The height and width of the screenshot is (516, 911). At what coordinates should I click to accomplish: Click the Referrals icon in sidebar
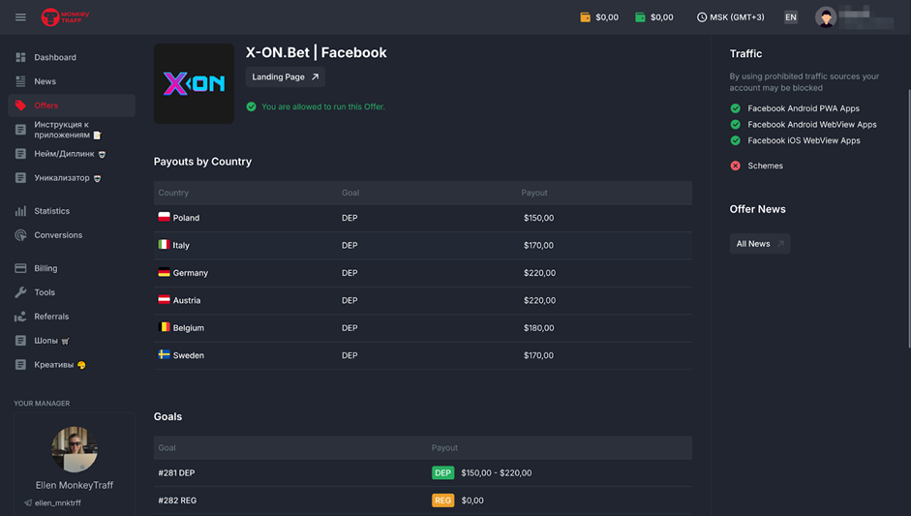pyautogui.click(x=20, y=317)
